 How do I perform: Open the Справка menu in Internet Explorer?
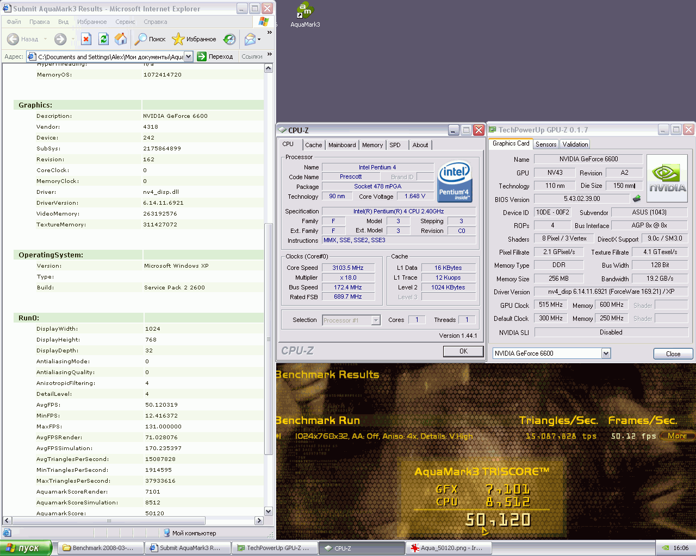coord(156,22)
